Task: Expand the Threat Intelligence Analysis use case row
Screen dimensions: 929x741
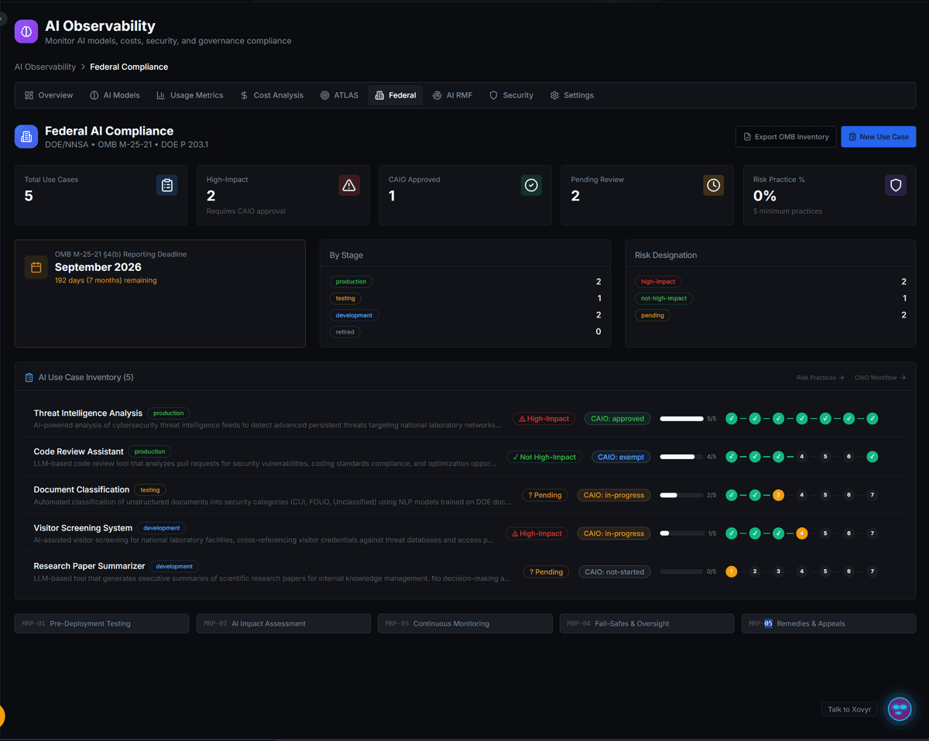Action: (87, 413)
